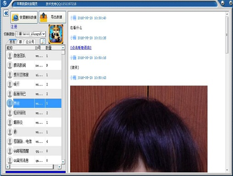233x176 pixels.
Task: Click the 点击听取语音 voice message link
Action: pyautogui.click(x=81, y=48)
